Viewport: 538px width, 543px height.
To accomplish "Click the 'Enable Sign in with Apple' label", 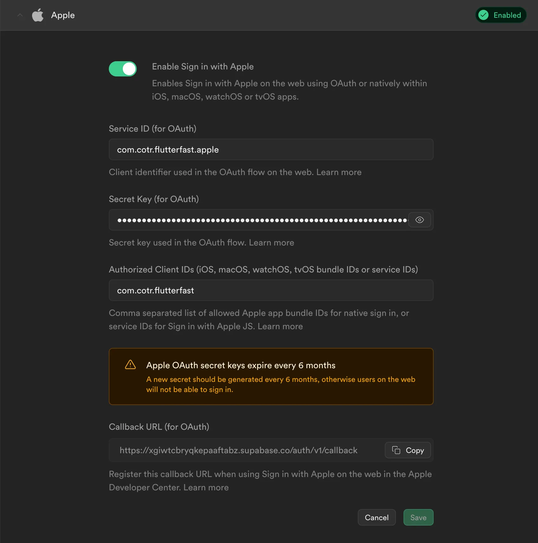I will pyautogui.click(x=203, y=67).
